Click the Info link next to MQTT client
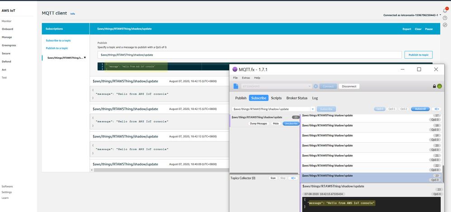451x212 pixels. (x=73, y=14)
